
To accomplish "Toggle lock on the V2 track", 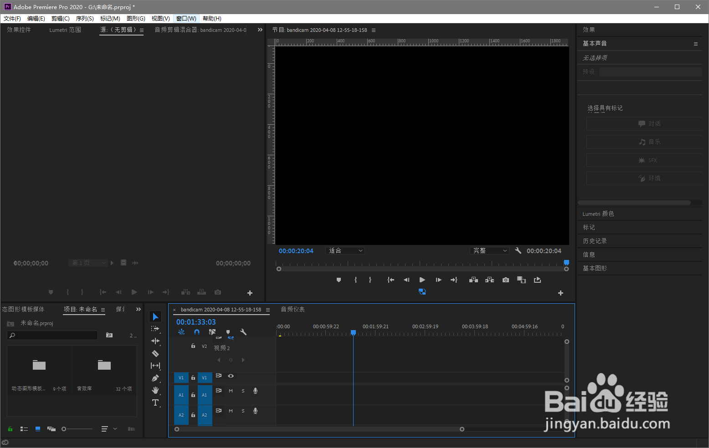I will point(193,346).
